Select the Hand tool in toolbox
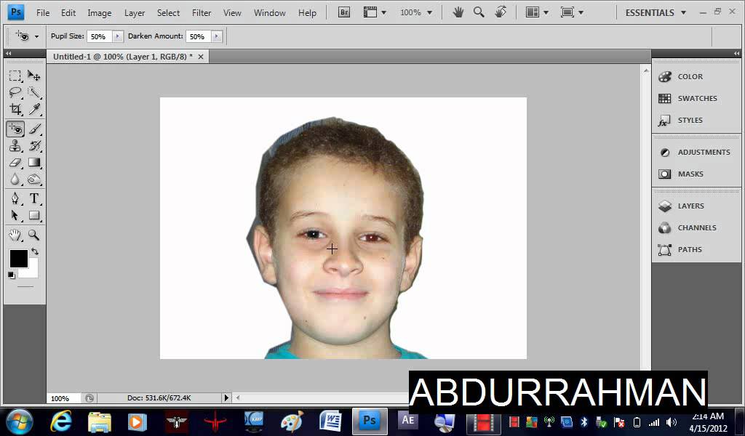Viewport: 745px width, 436px height. [x=15, y=235]
